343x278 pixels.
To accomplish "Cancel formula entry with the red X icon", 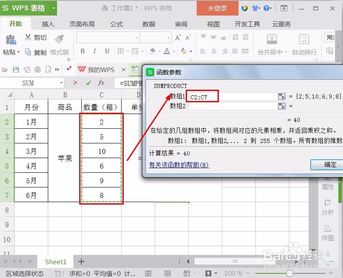I will pyautogui.click(x=75, y=83).
